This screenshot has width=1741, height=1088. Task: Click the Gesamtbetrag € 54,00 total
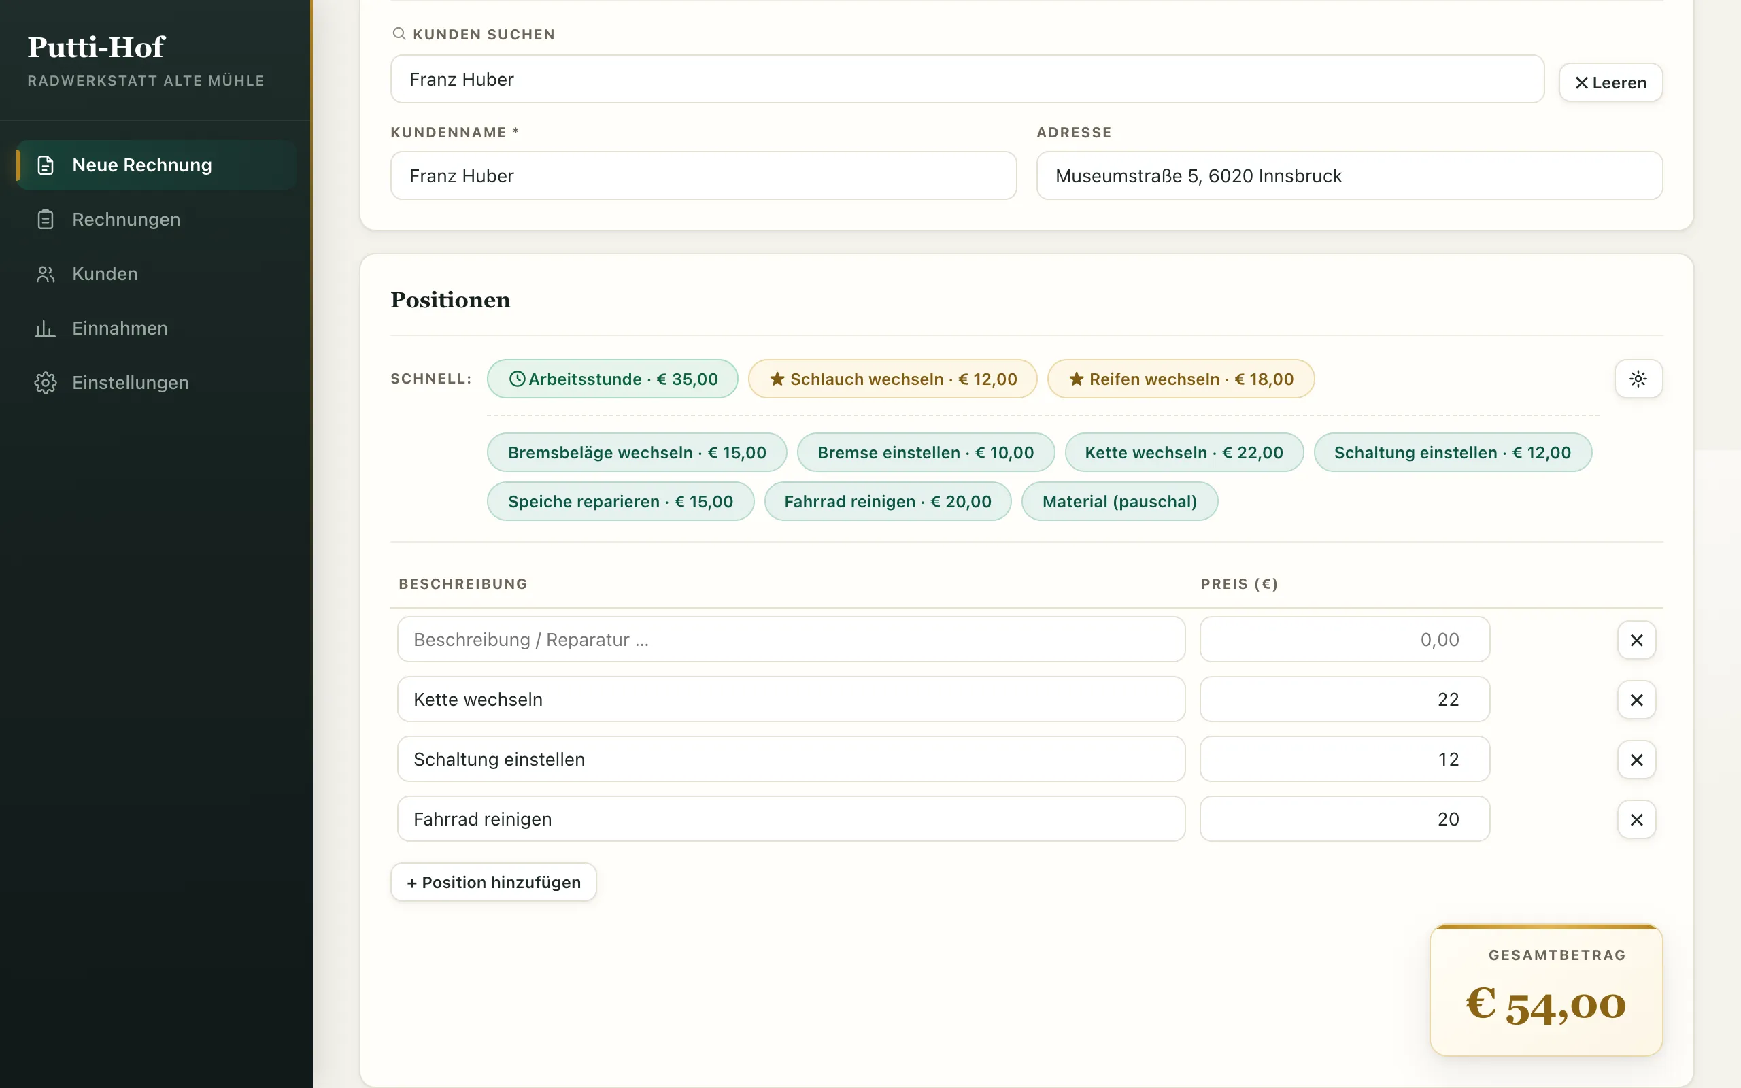pyautogui.click(x=1546, y=990)
